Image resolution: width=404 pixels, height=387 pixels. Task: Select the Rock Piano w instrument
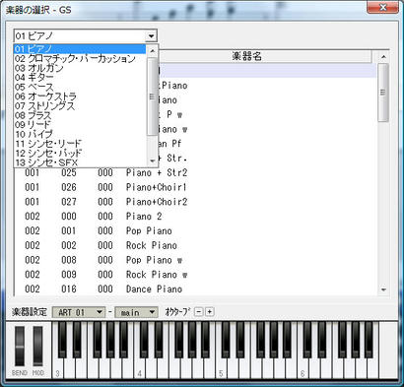tap(196, 275)
